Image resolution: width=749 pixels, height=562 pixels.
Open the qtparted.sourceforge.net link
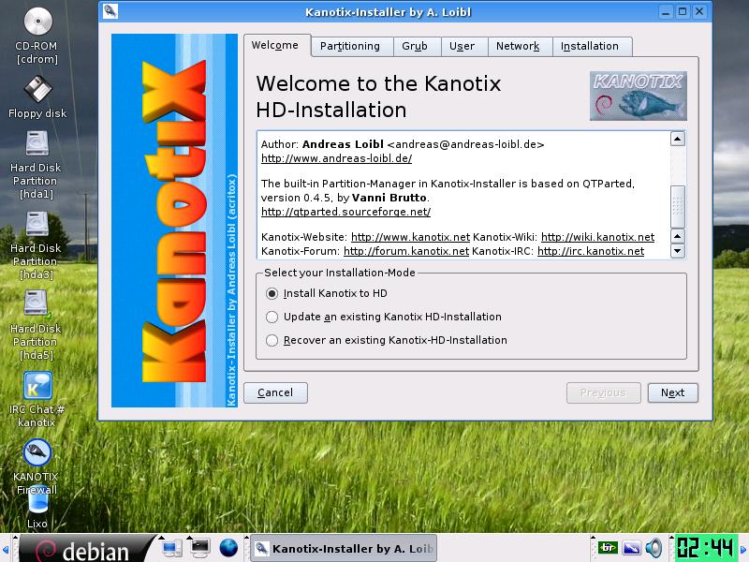point(345,212)
